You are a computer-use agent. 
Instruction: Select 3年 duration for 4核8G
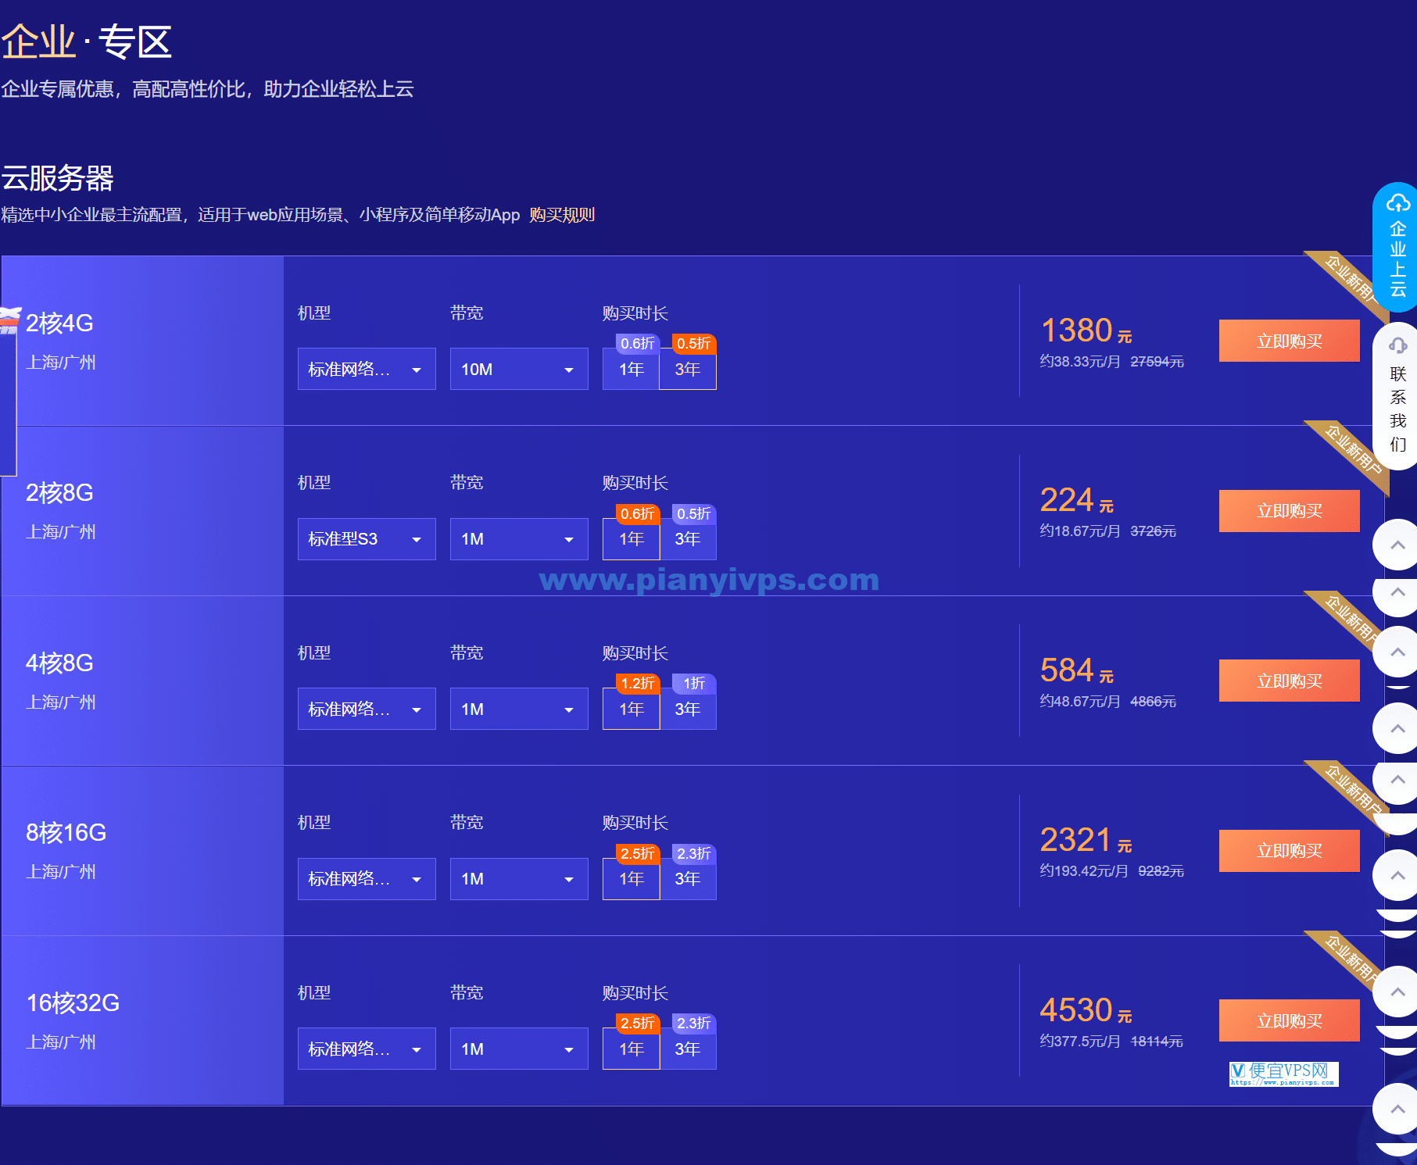688,709
